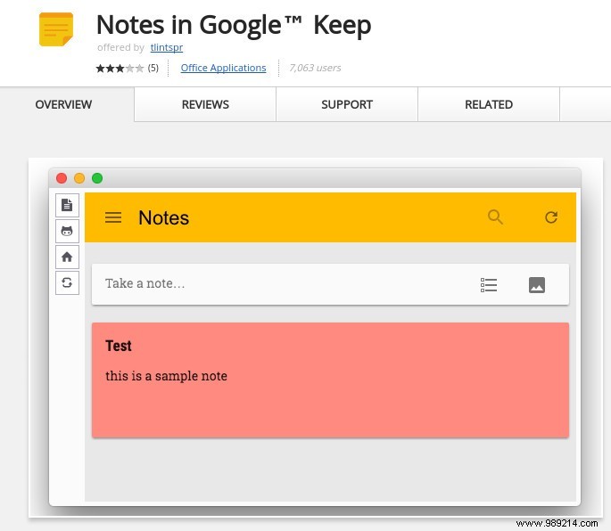Image resolution: width=611 pixels, height=531 pixels.
Task: Open the REVIEWS tab
Action: (x=205, y=104)
